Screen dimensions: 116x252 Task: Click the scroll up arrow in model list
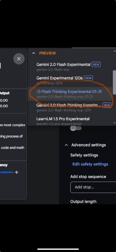(114, 51)
